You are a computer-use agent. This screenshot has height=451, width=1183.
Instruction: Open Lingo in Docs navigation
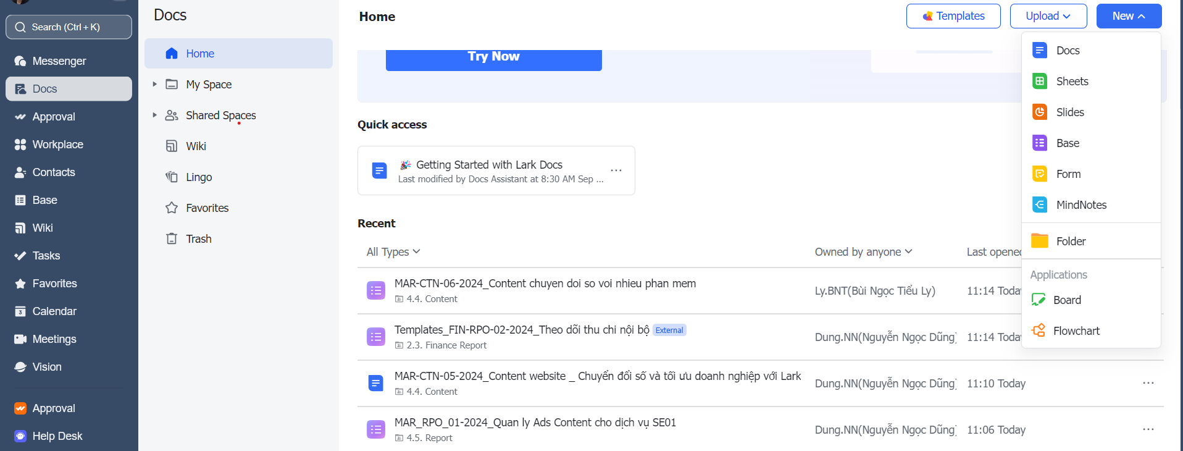coord(199,177)
